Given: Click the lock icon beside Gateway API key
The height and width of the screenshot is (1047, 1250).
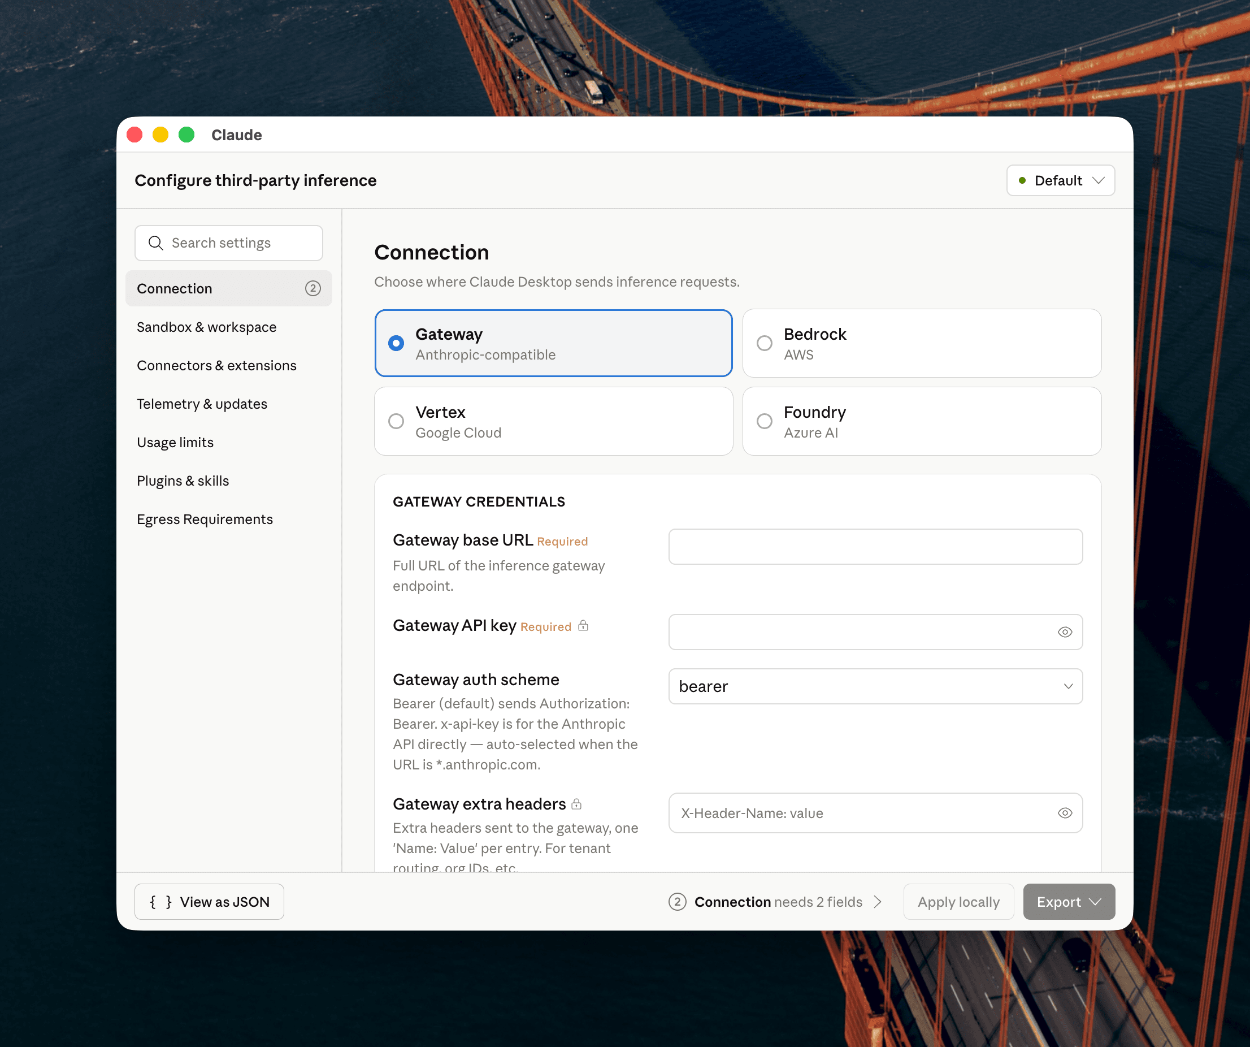Looking at the screenshot, I should click(583, 626).
